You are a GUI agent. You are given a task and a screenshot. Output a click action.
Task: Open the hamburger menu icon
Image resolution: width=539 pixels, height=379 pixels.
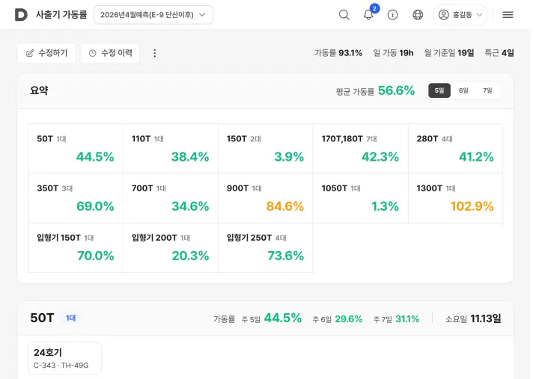508,15
